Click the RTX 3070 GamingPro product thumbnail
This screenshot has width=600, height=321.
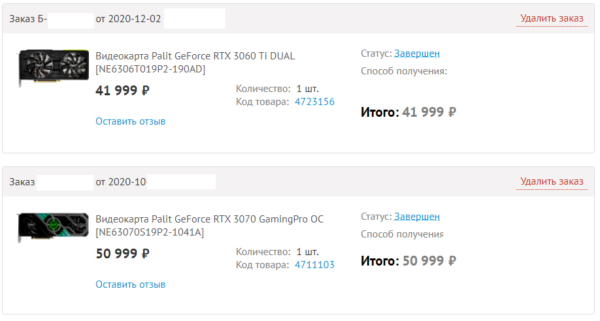click(53, 228)
